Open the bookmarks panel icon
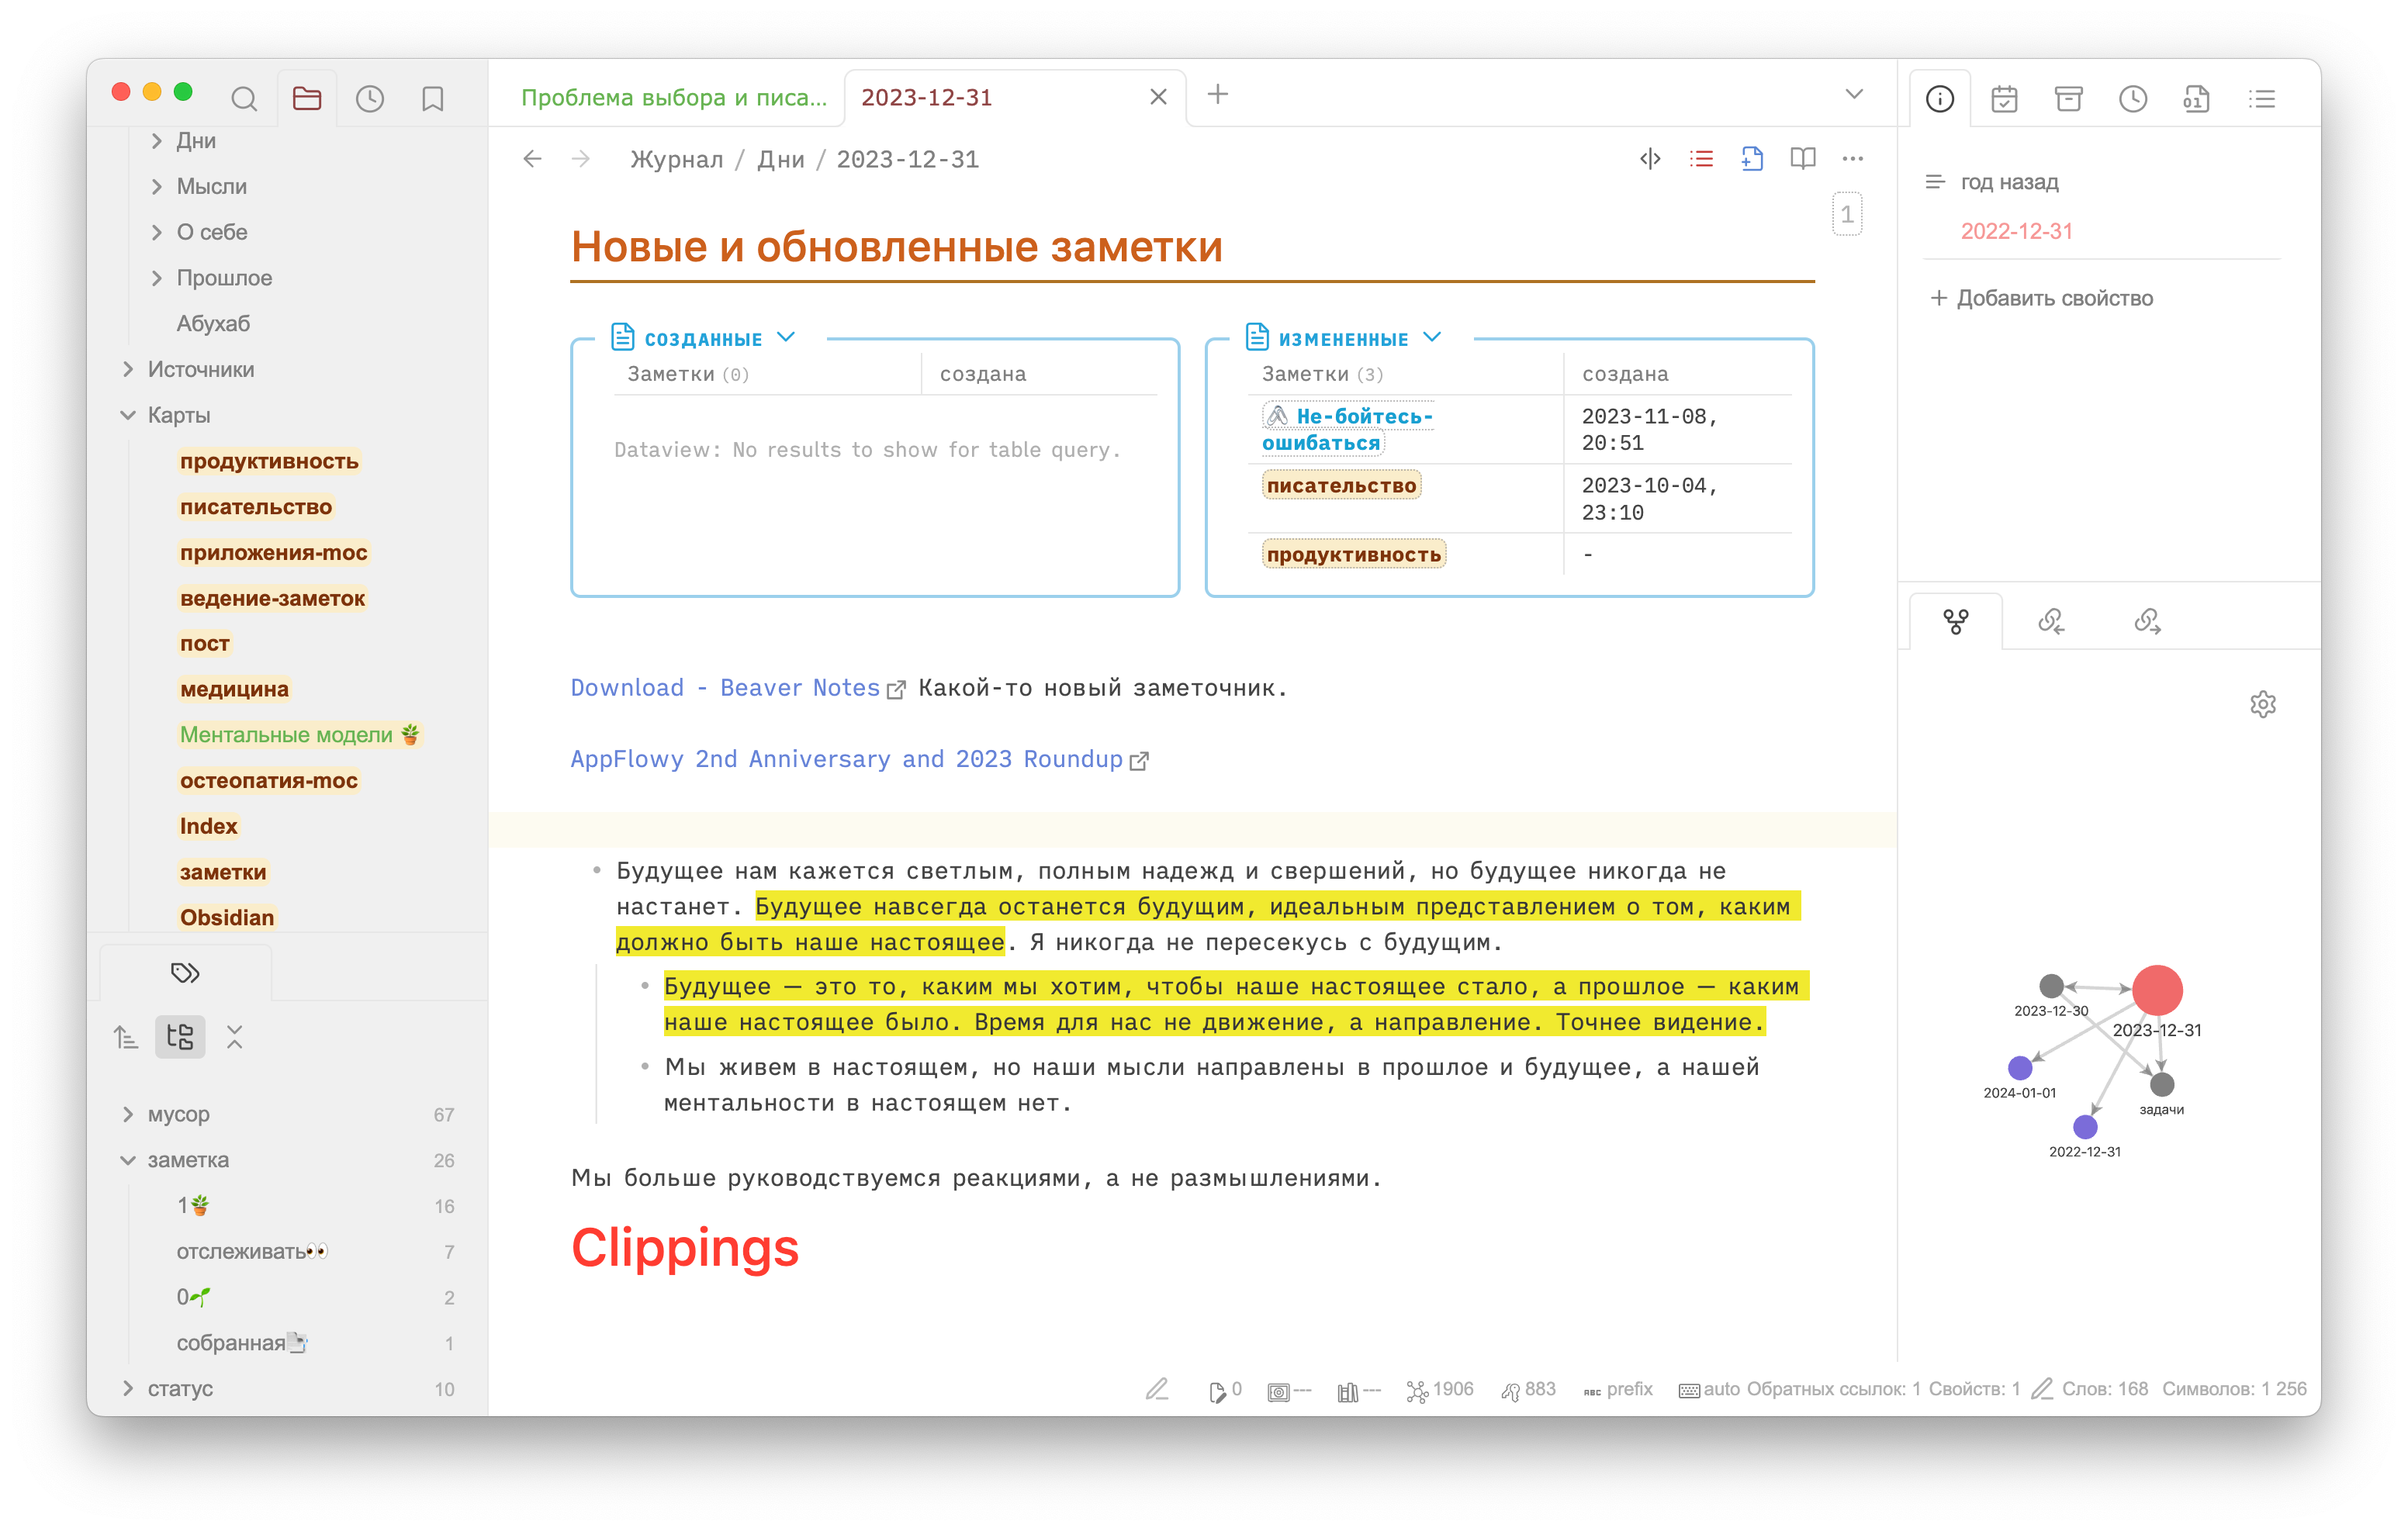 click(x=432, y=98)
